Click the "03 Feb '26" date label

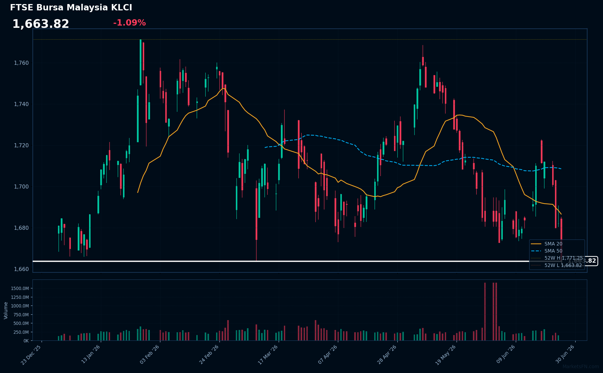point(150,355)
